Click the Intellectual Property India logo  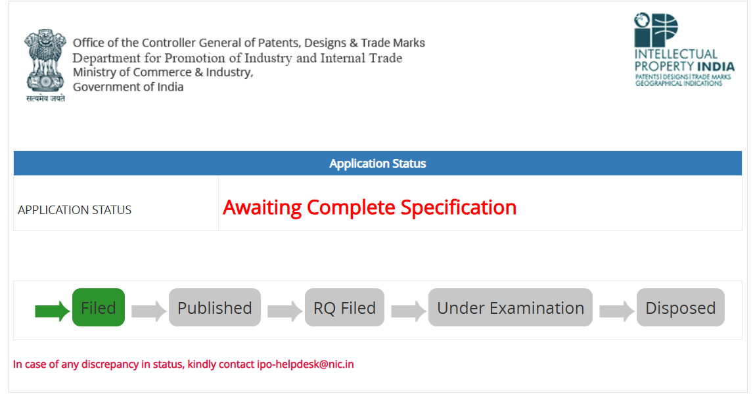click(684, 51)
